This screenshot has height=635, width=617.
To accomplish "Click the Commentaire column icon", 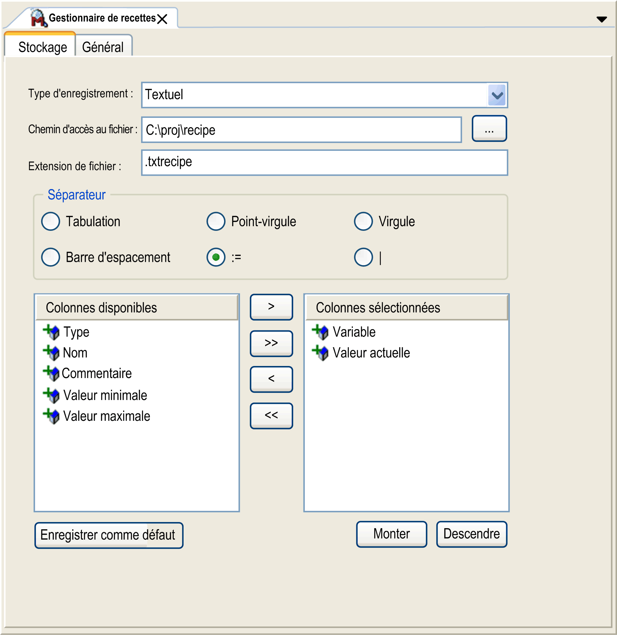I will 51,373.
